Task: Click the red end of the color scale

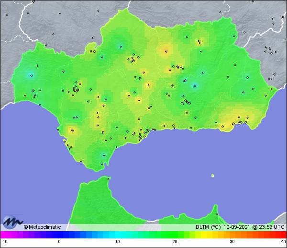Action: 283,235
